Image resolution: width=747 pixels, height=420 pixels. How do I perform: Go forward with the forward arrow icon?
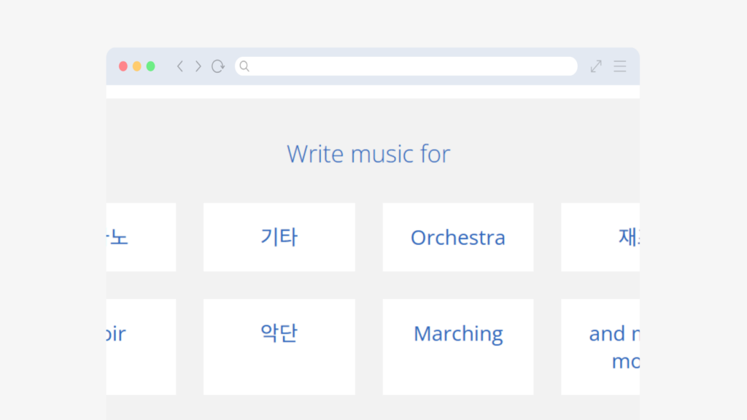click(198, 66)
